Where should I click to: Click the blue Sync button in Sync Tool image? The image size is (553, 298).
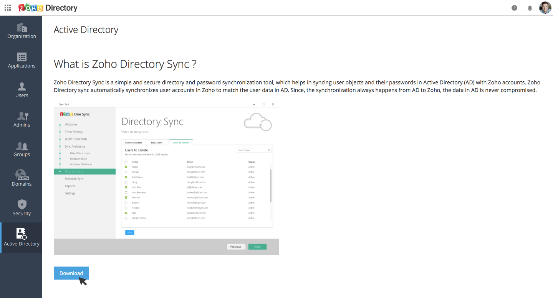pos(129,232)
